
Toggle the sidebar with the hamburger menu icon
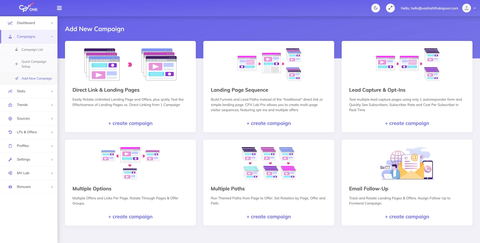tap(59, 8)
